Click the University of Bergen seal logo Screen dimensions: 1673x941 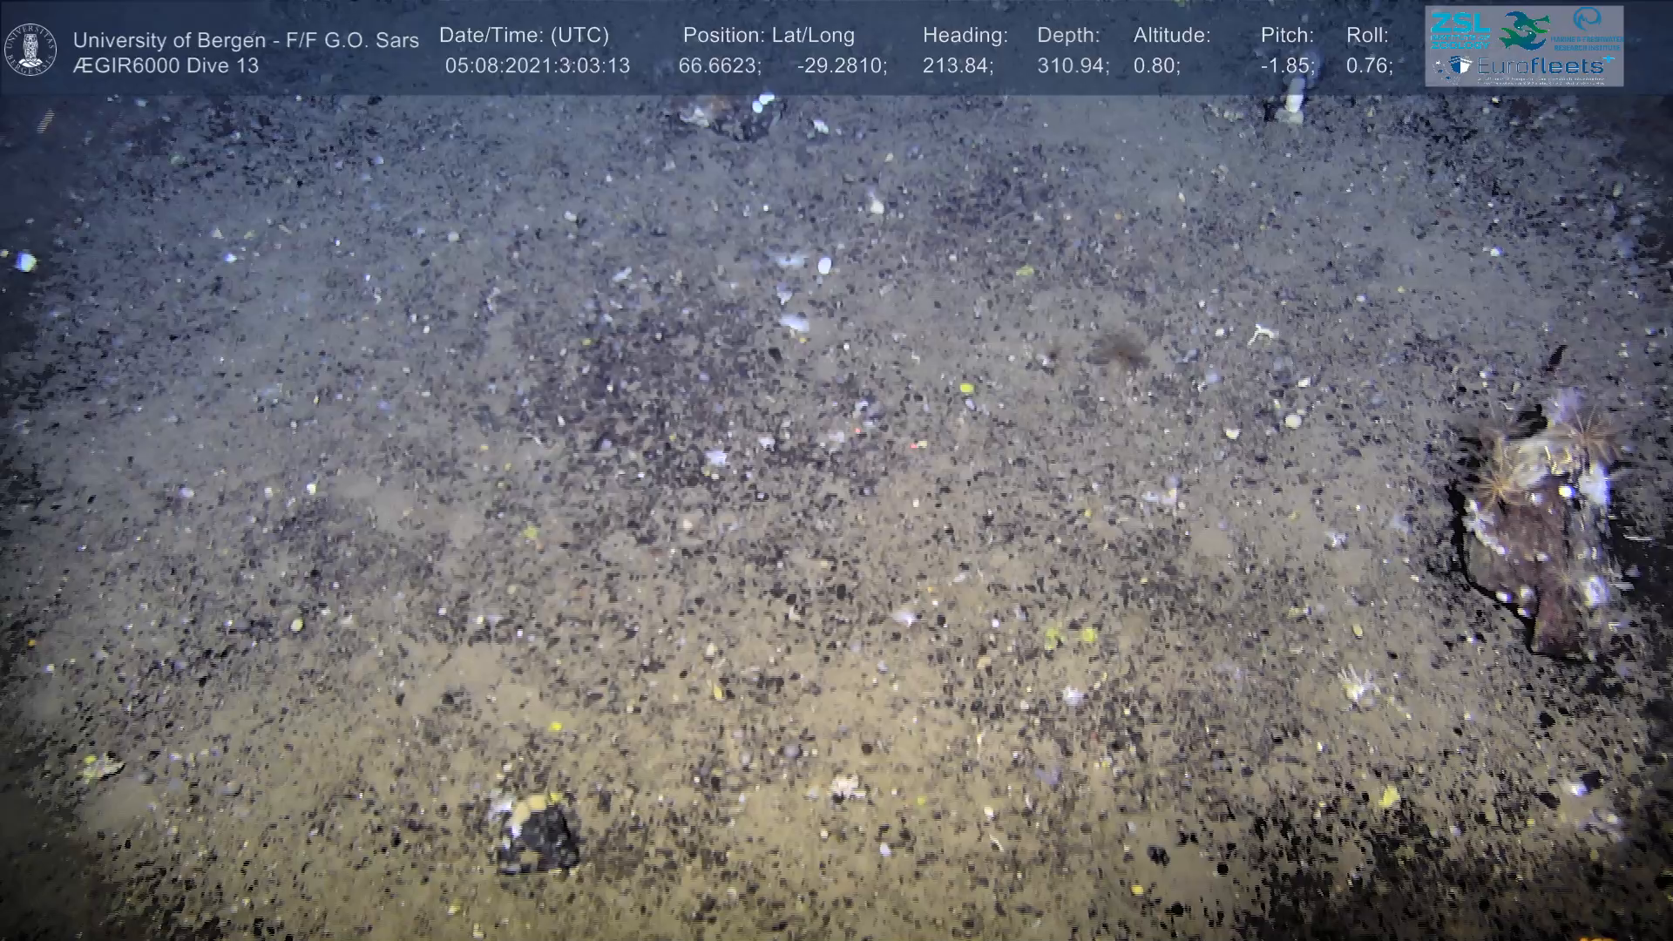click(30, 50)
